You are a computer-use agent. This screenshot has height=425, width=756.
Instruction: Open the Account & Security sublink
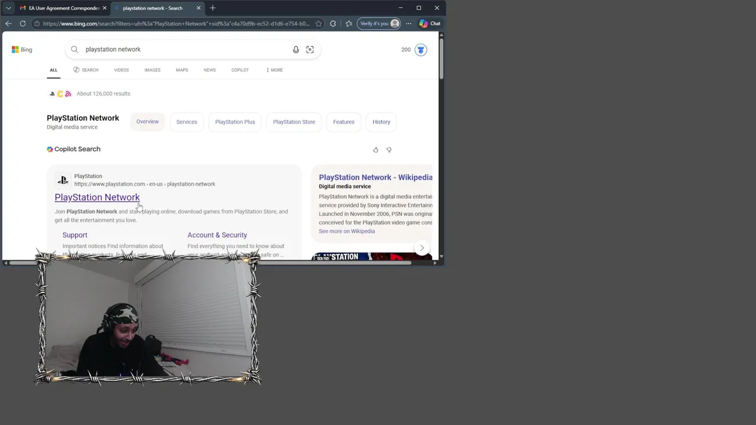pos(217,235)
